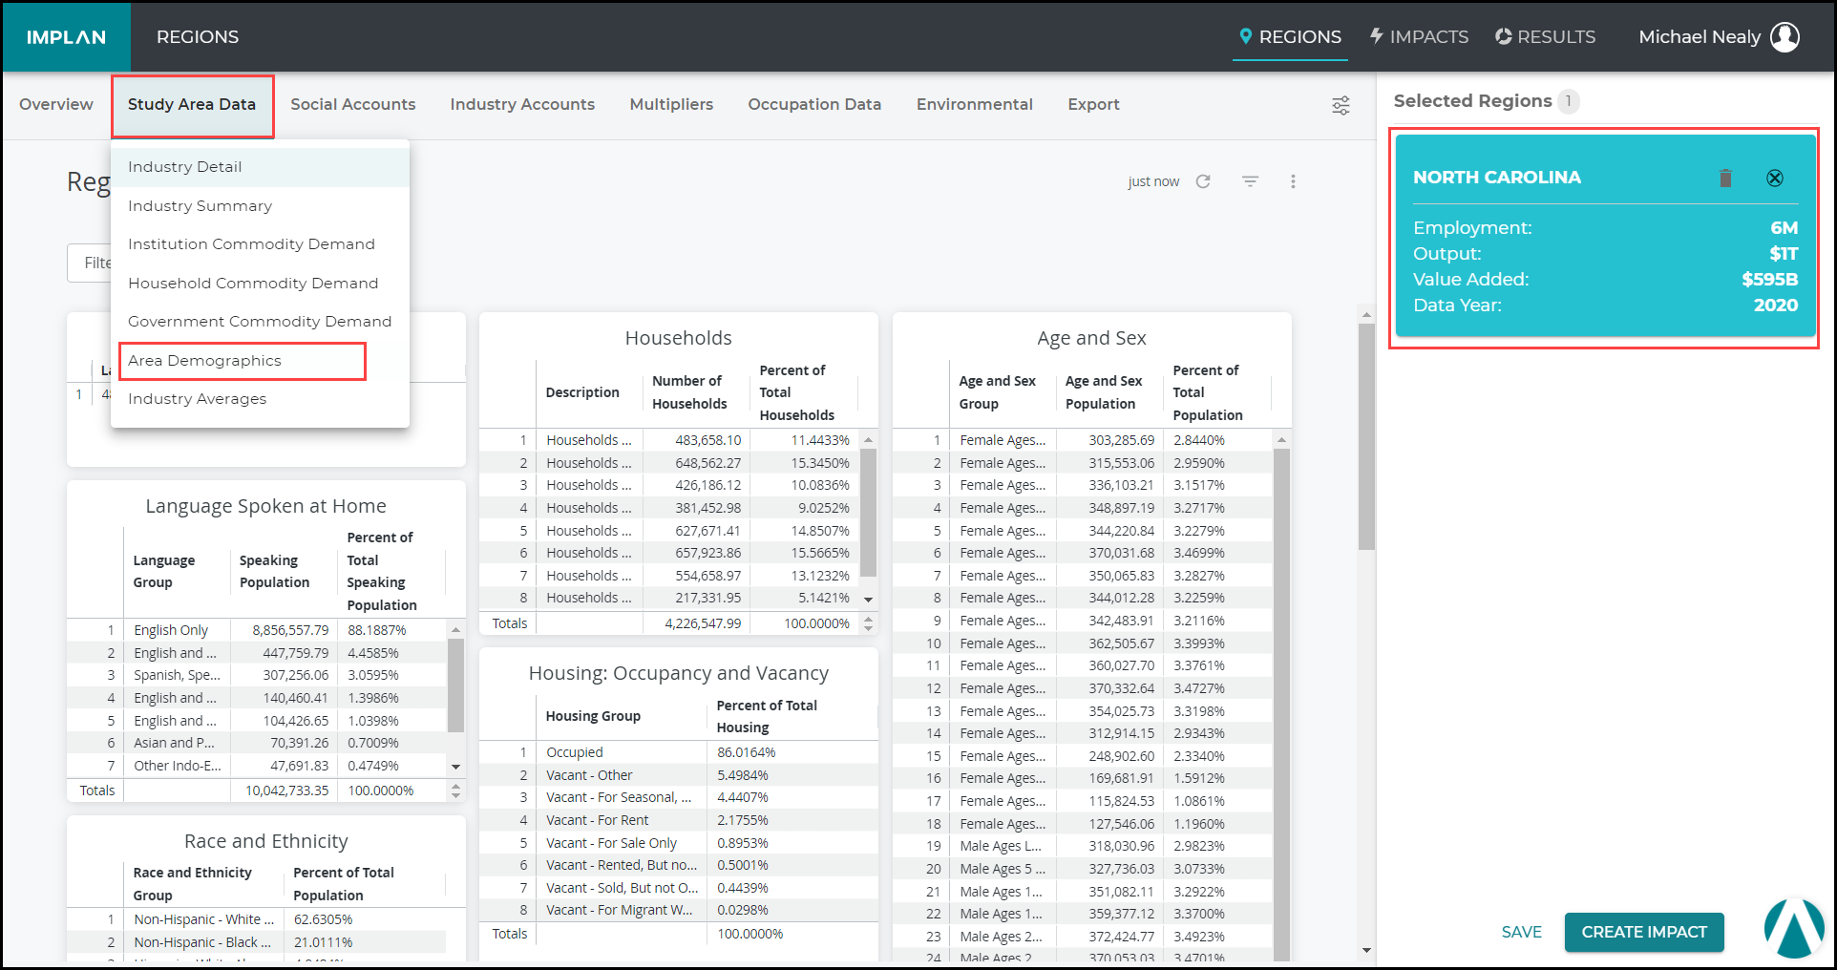
Task: Switch to Industry Accounts tab
Action: pyautogui.click(x=522, y=104)
